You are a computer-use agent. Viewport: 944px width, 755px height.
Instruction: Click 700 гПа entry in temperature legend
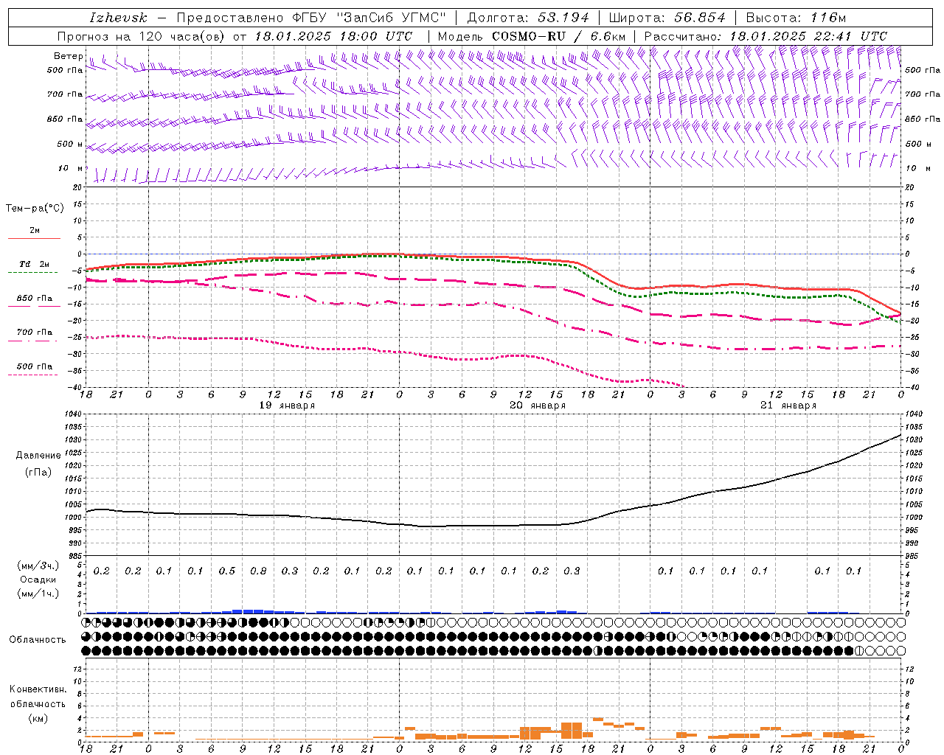click(34, 333)
